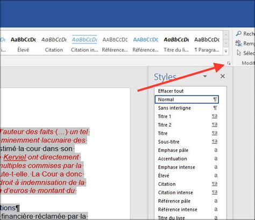Viewport: 255px width, 220px height.
Task: Apply Accentuation from Styles list
Action: [187, 159]
